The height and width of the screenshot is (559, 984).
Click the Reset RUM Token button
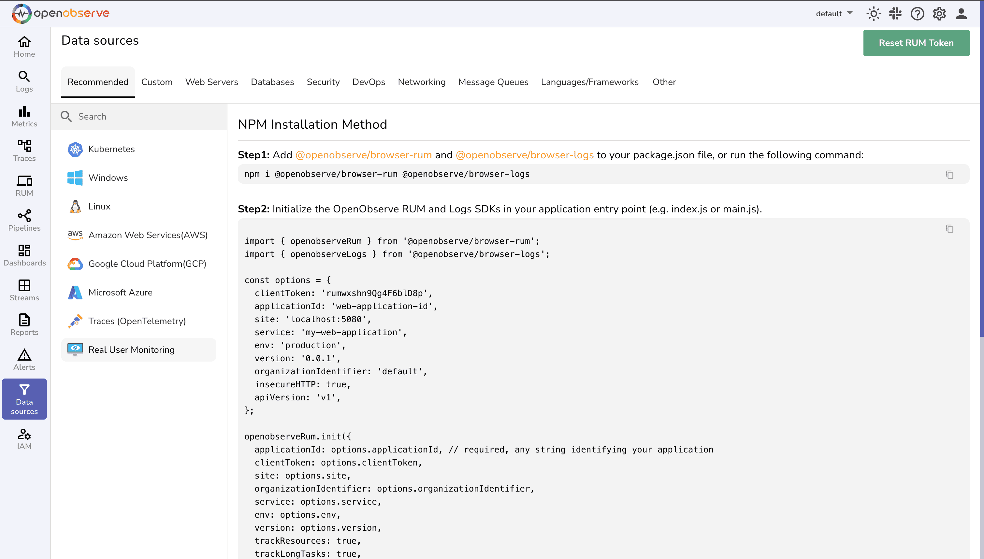tap(916, 43)
